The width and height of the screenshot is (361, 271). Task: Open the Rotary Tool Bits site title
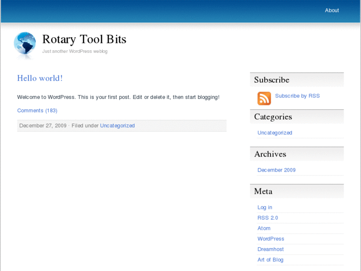pyautogui.click(x=84, y=39)
